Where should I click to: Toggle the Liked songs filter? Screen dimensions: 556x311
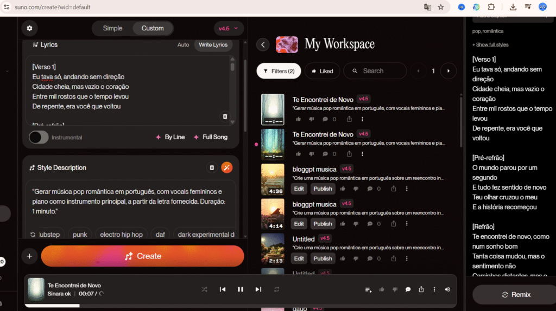pos(322,71)
